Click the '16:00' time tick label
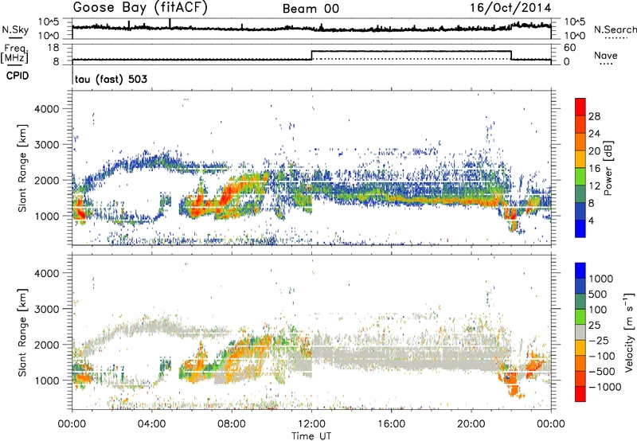This screenshot has height=441, width=637. point(391,424)
